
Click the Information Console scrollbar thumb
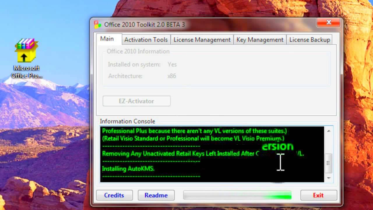(328, 163)
